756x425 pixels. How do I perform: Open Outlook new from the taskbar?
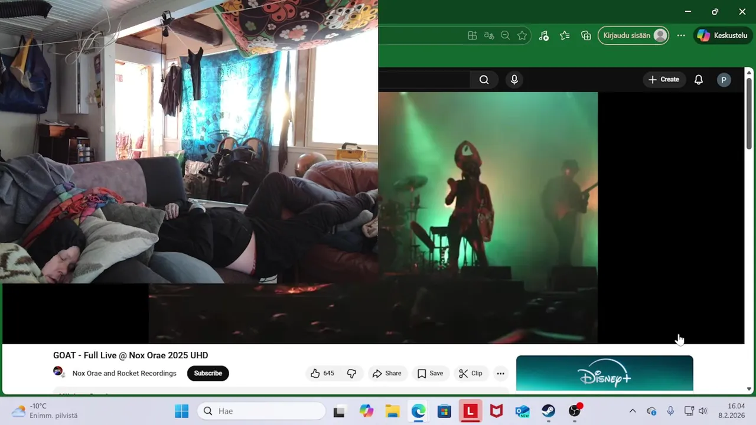pos(522,411)
